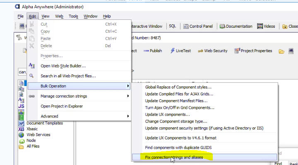
Task: Click the Web Style Builder icon
Action: 32,66
